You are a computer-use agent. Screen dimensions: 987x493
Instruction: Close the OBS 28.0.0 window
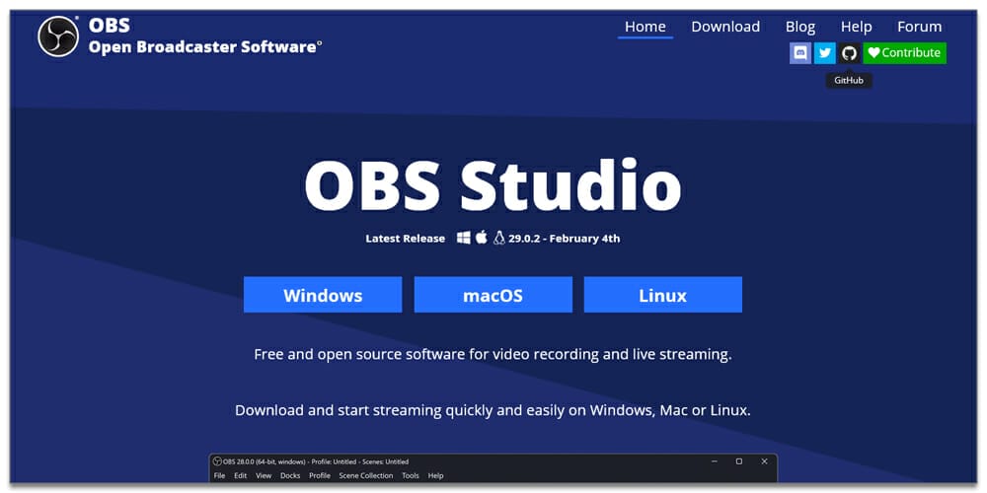764,461
